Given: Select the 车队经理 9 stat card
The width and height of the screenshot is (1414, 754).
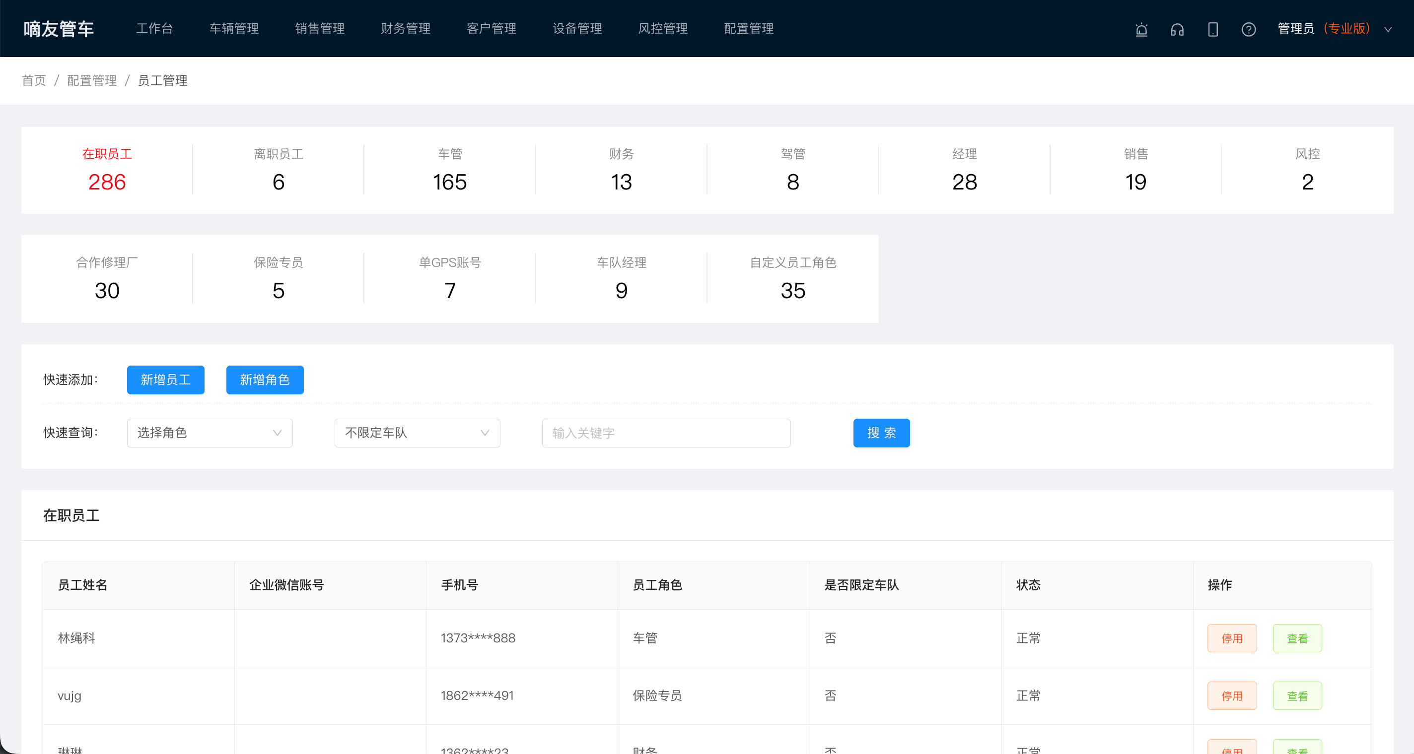Looking at the screenshot, I should pyautogui.click(x=622, y=279).
